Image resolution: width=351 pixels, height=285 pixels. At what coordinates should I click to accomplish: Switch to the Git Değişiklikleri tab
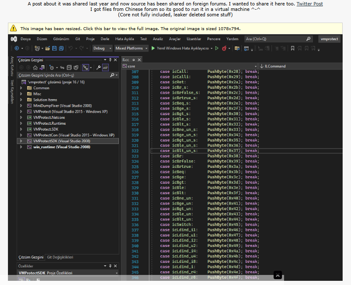click(x=60, y=257)
